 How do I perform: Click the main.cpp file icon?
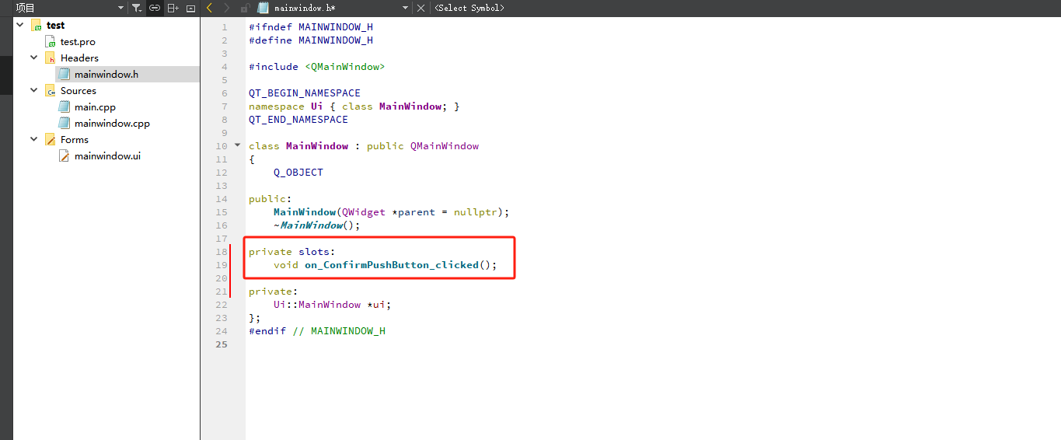pyautogui.click(x=65, y=107)
